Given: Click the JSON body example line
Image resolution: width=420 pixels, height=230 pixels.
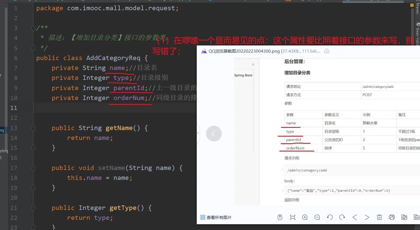Looking at the screenshot, I should [339, 191].
